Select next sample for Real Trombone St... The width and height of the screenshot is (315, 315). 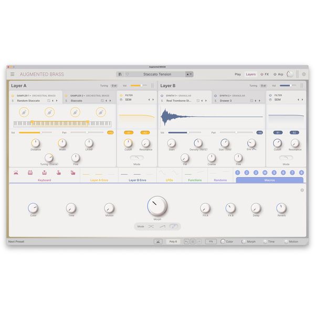[206, 101]
